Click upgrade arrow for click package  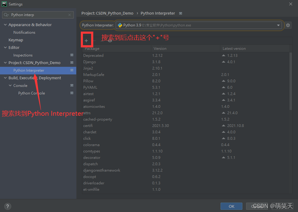tap(224, 138)
